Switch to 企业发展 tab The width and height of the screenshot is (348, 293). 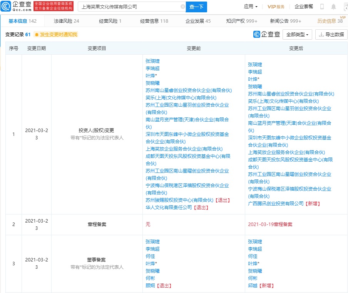coord(198,21)
